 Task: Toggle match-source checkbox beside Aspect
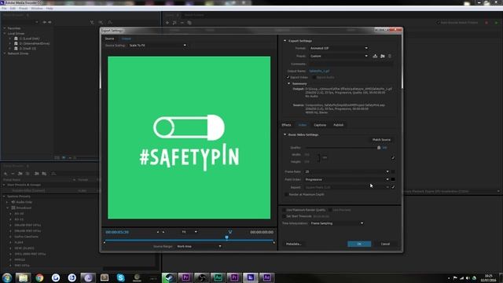coord(393,187)
